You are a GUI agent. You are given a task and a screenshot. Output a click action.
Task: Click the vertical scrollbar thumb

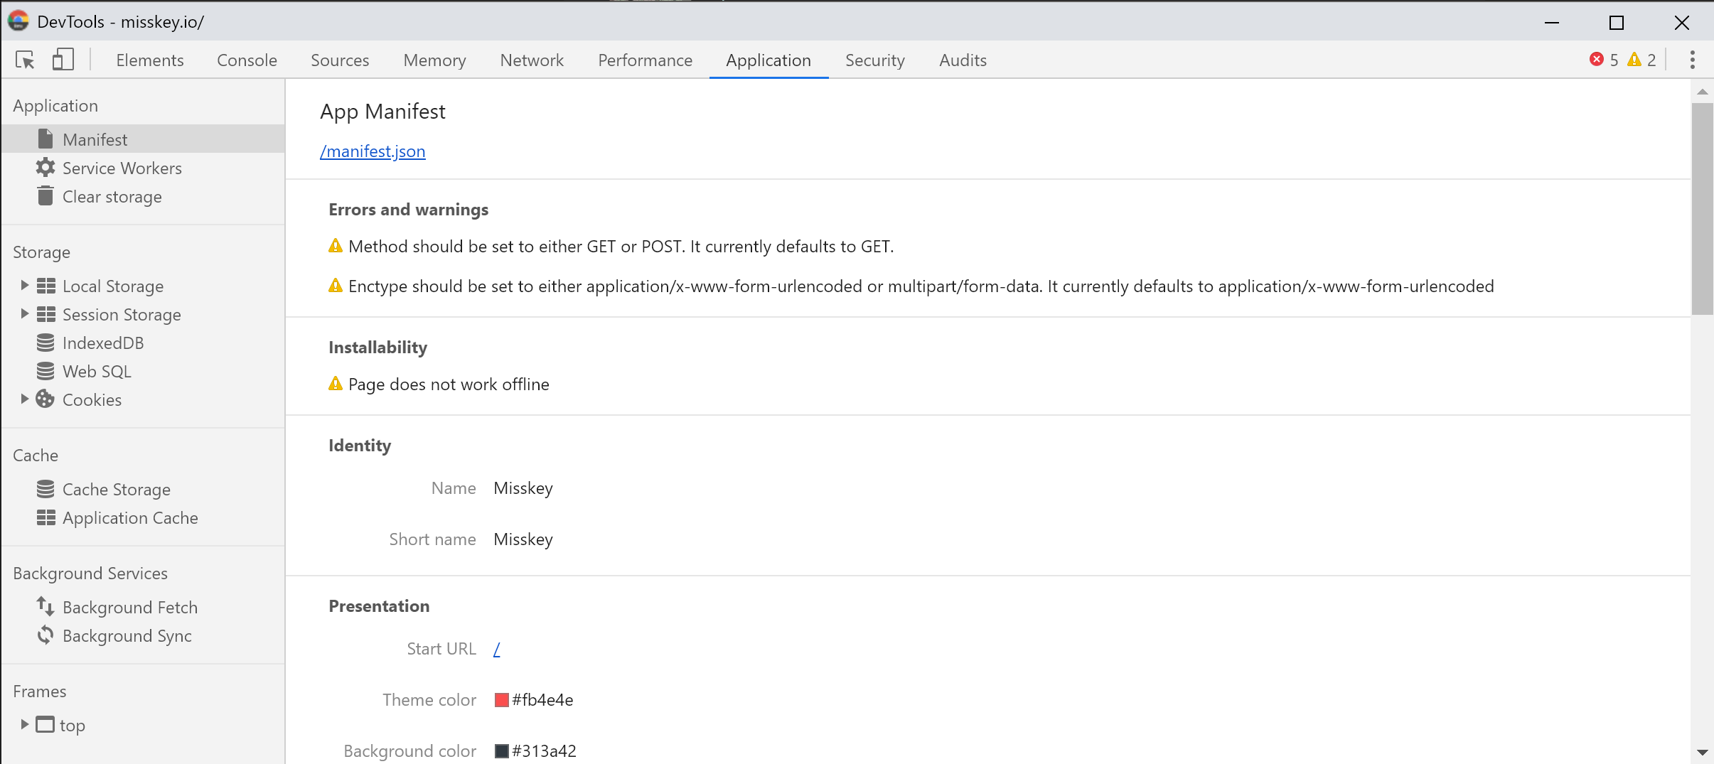tap(1702, 208)
